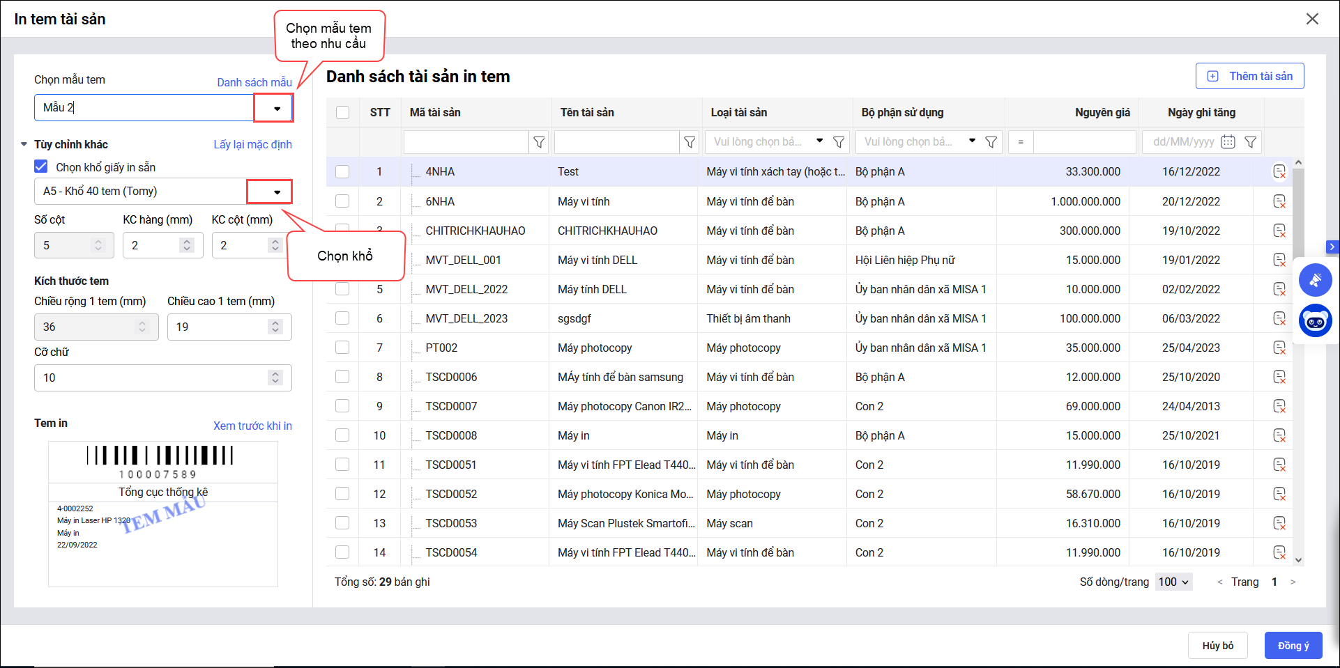Click the chatbot assistant robot icon
The height and width of the screenshot is (668, 1340).
[x=1315, y=322]
